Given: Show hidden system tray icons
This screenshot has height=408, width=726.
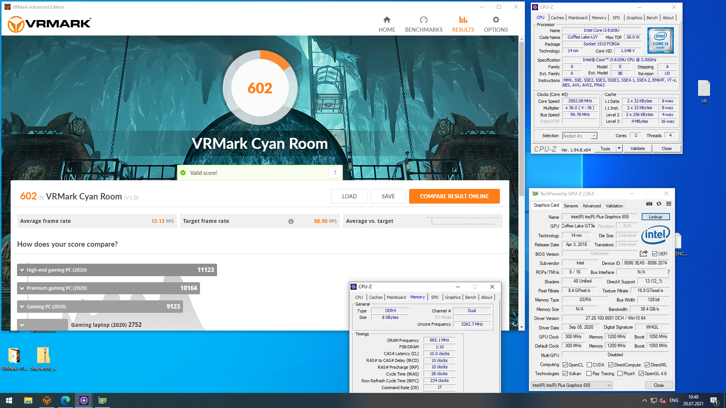Looking at the screenshot, I should (x=644, y=400).
